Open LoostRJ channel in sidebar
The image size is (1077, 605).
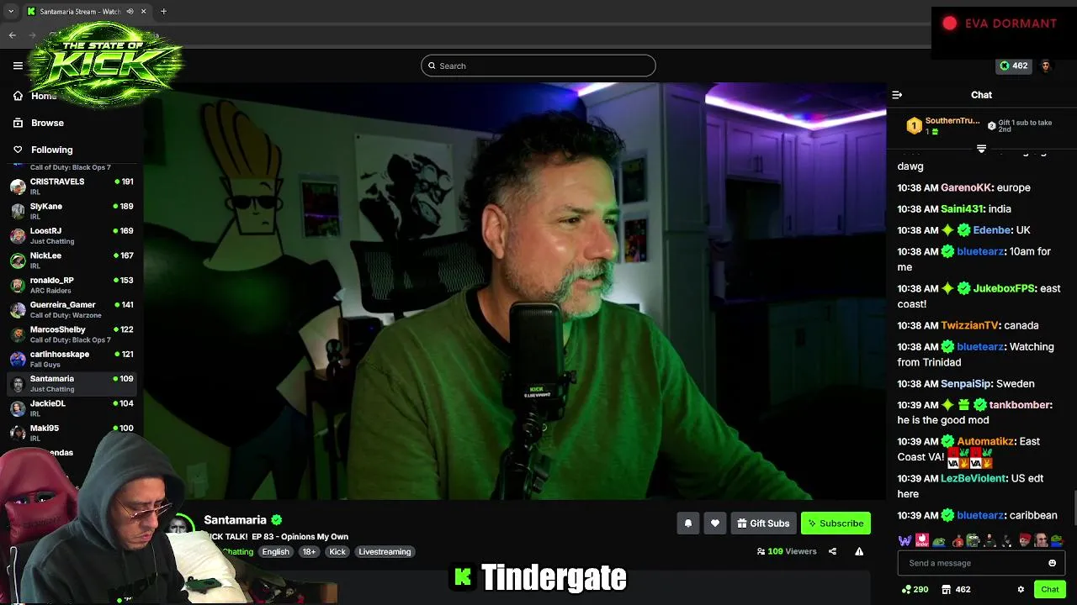tap(72, 235)
